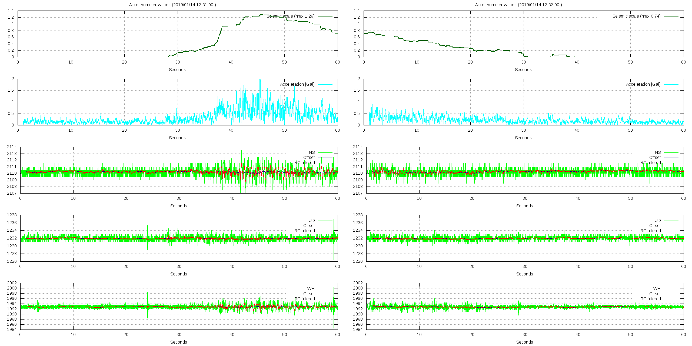Click 'RC filtered' legend entry in right WE chart
Screen dimensions: 692x346
(x=650, y=299)
